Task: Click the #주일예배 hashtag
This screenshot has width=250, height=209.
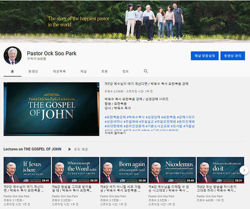Action: [131, 122]
